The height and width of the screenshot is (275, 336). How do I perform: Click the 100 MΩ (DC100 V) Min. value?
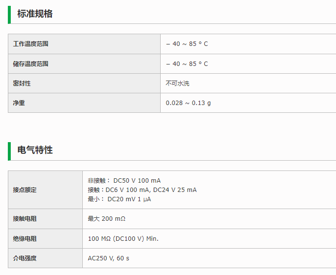(x=123, y=239)
